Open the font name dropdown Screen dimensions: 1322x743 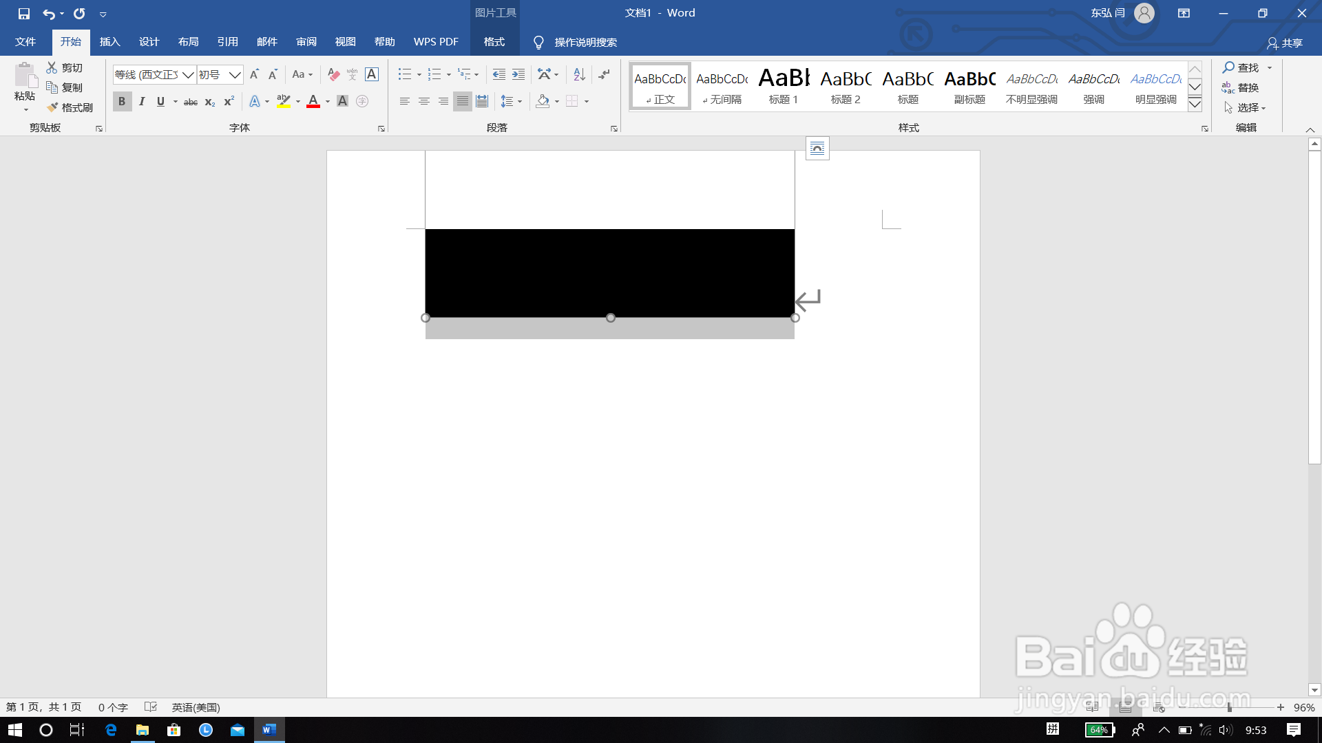[188, 74]
